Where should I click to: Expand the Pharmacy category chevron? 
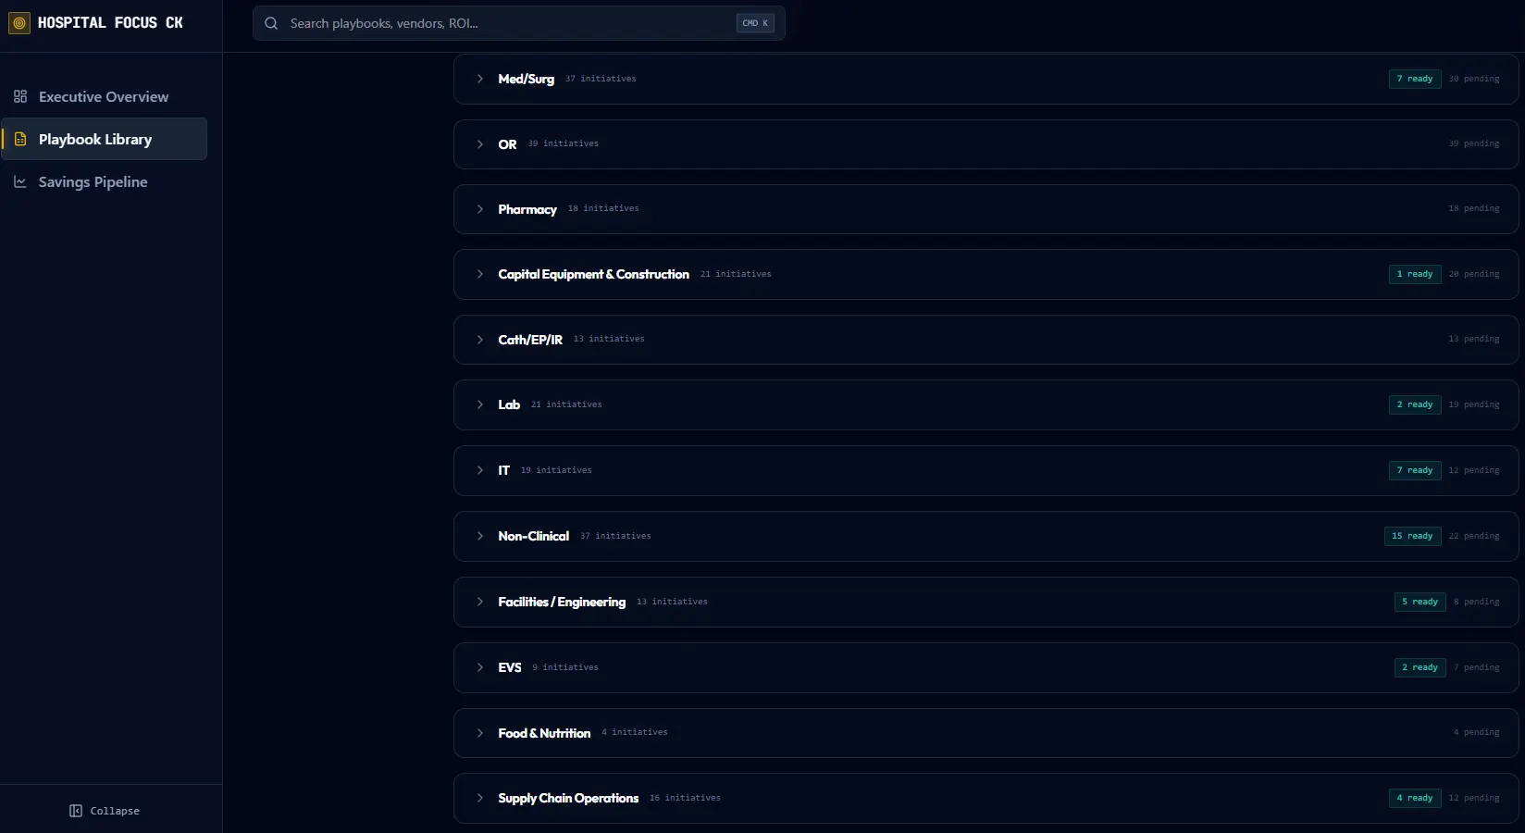point(479,209)
